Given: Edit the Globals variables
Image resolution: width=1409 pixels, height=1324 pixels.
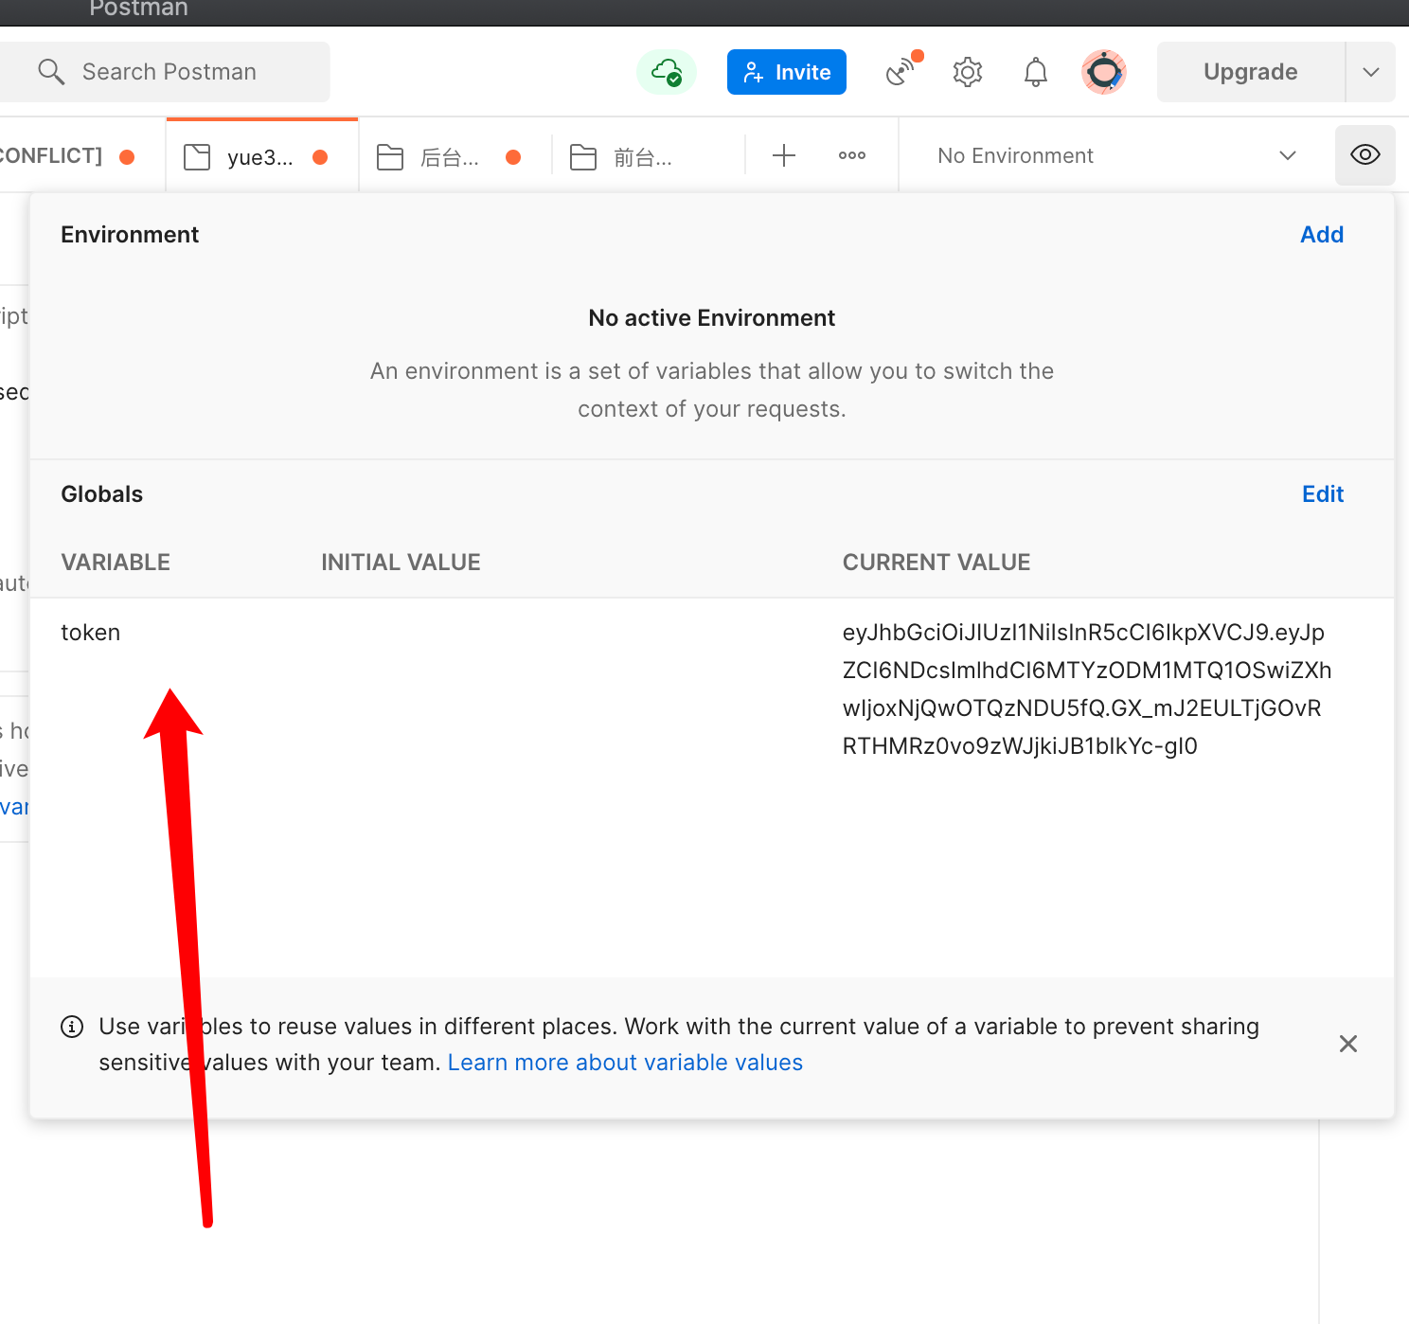Looking at the screenshot, I should [1322, 494].
